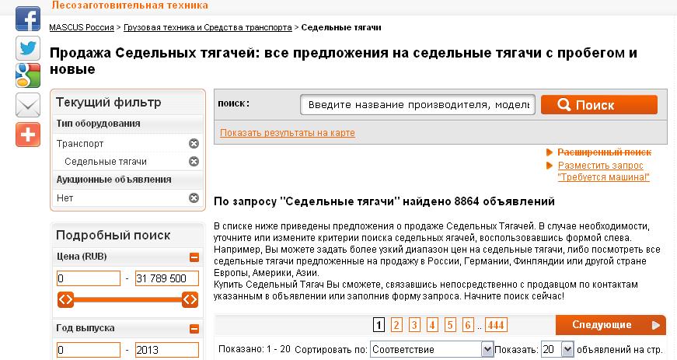
Task: Click the Текущий фильтр heading
Action: 108,103
